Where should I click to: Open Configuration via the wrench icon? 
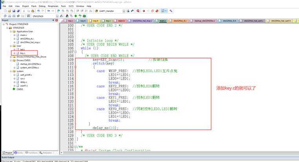171,11
